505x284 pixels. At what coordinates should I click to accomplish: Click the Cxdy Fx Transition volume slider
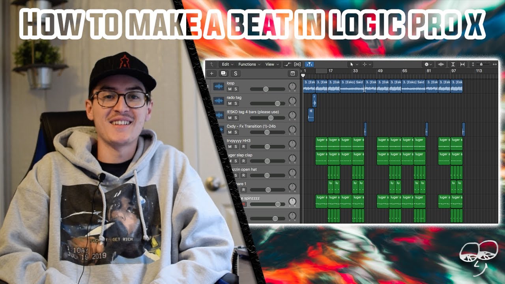(x=267, y=132)
